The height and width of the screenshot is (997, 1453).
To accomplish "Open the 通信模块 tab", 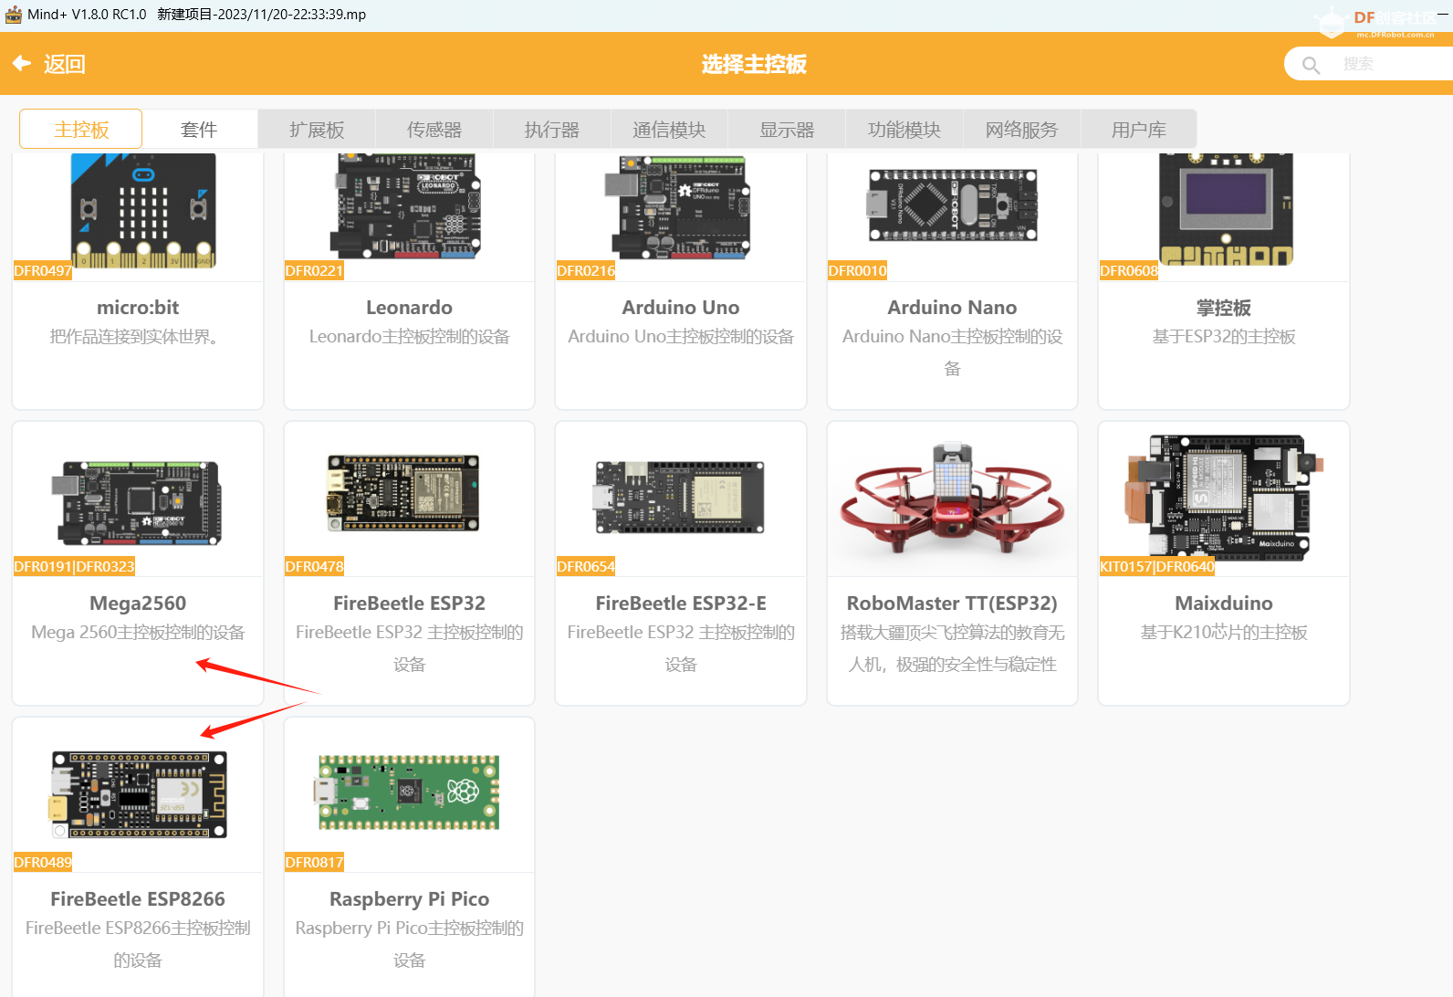I will pos(669,130).
